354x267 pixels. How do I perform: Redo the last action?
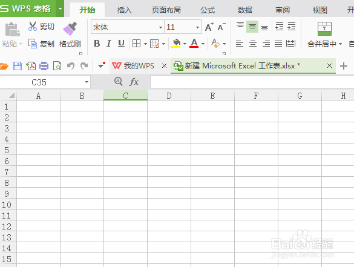click(x=84, y=66)
